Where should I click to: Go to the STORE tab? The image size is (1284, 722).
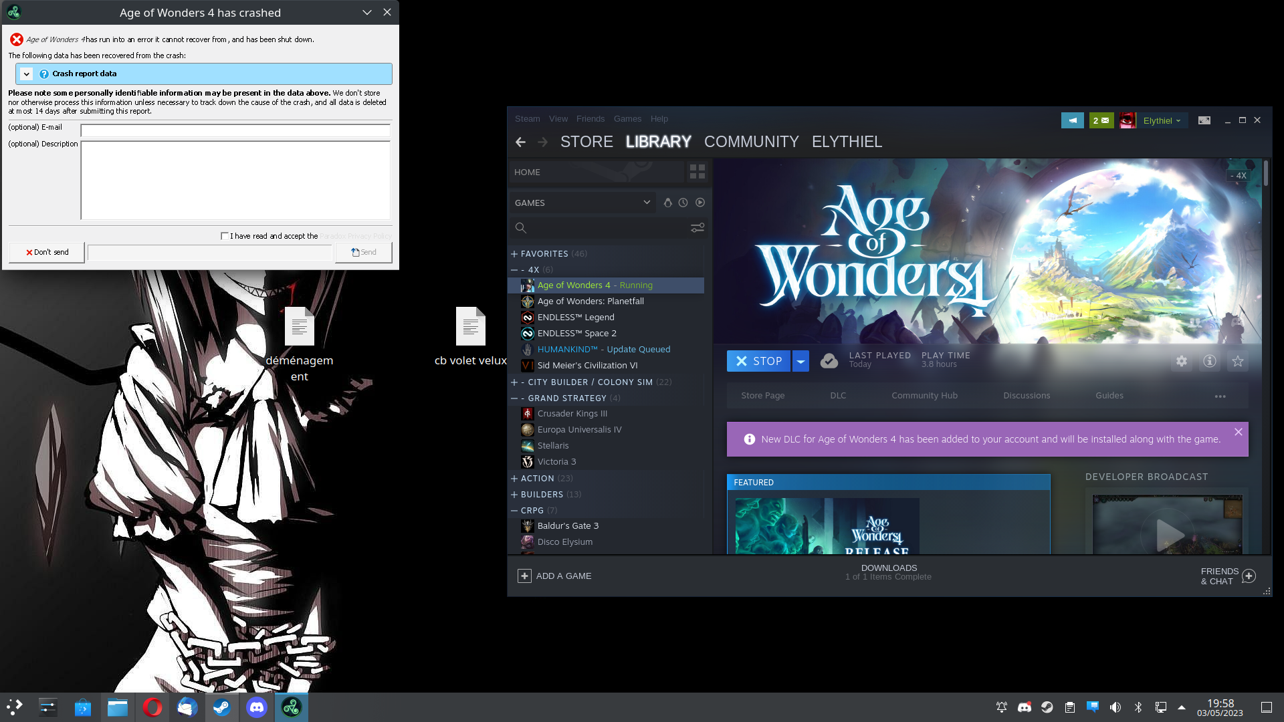(x=586, y=142)
